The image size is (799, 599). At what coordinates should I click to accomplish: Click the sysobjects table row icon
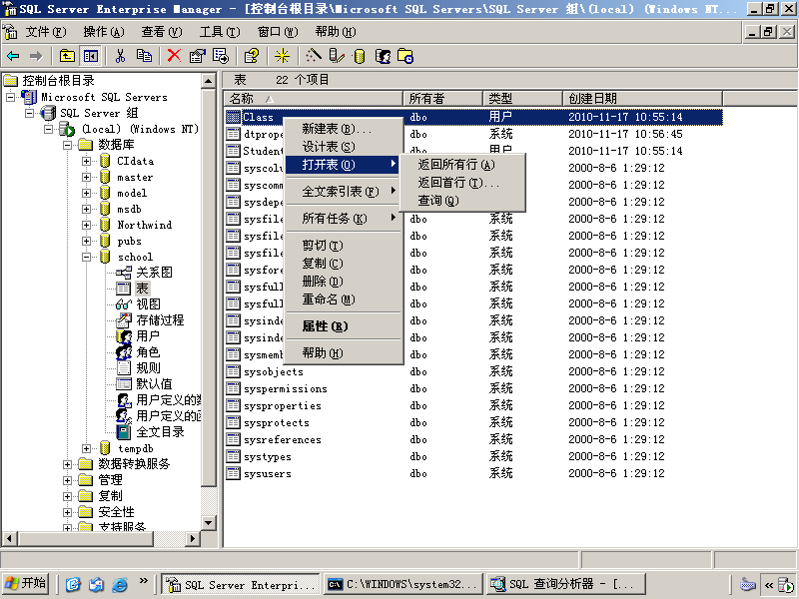(x=234, y=371)
